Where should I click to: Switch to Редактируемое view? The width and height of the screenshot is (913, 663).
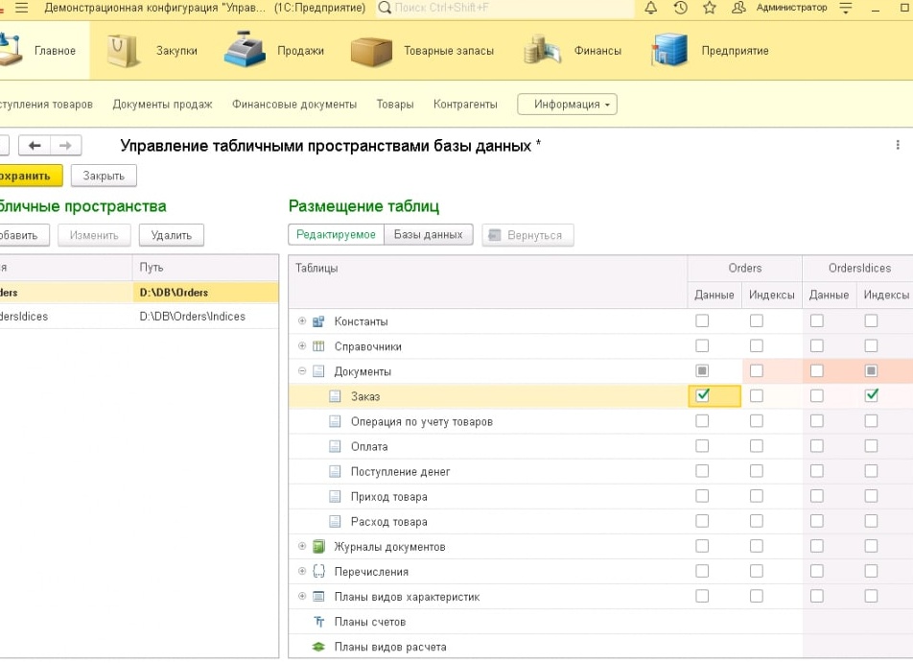(x=336, y=235)
